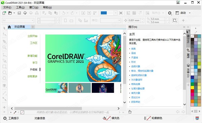Select the Pick tool in the toolbox

(4, 28)
